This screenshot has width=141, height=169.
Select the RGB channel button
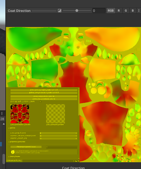tap(111, 11)
